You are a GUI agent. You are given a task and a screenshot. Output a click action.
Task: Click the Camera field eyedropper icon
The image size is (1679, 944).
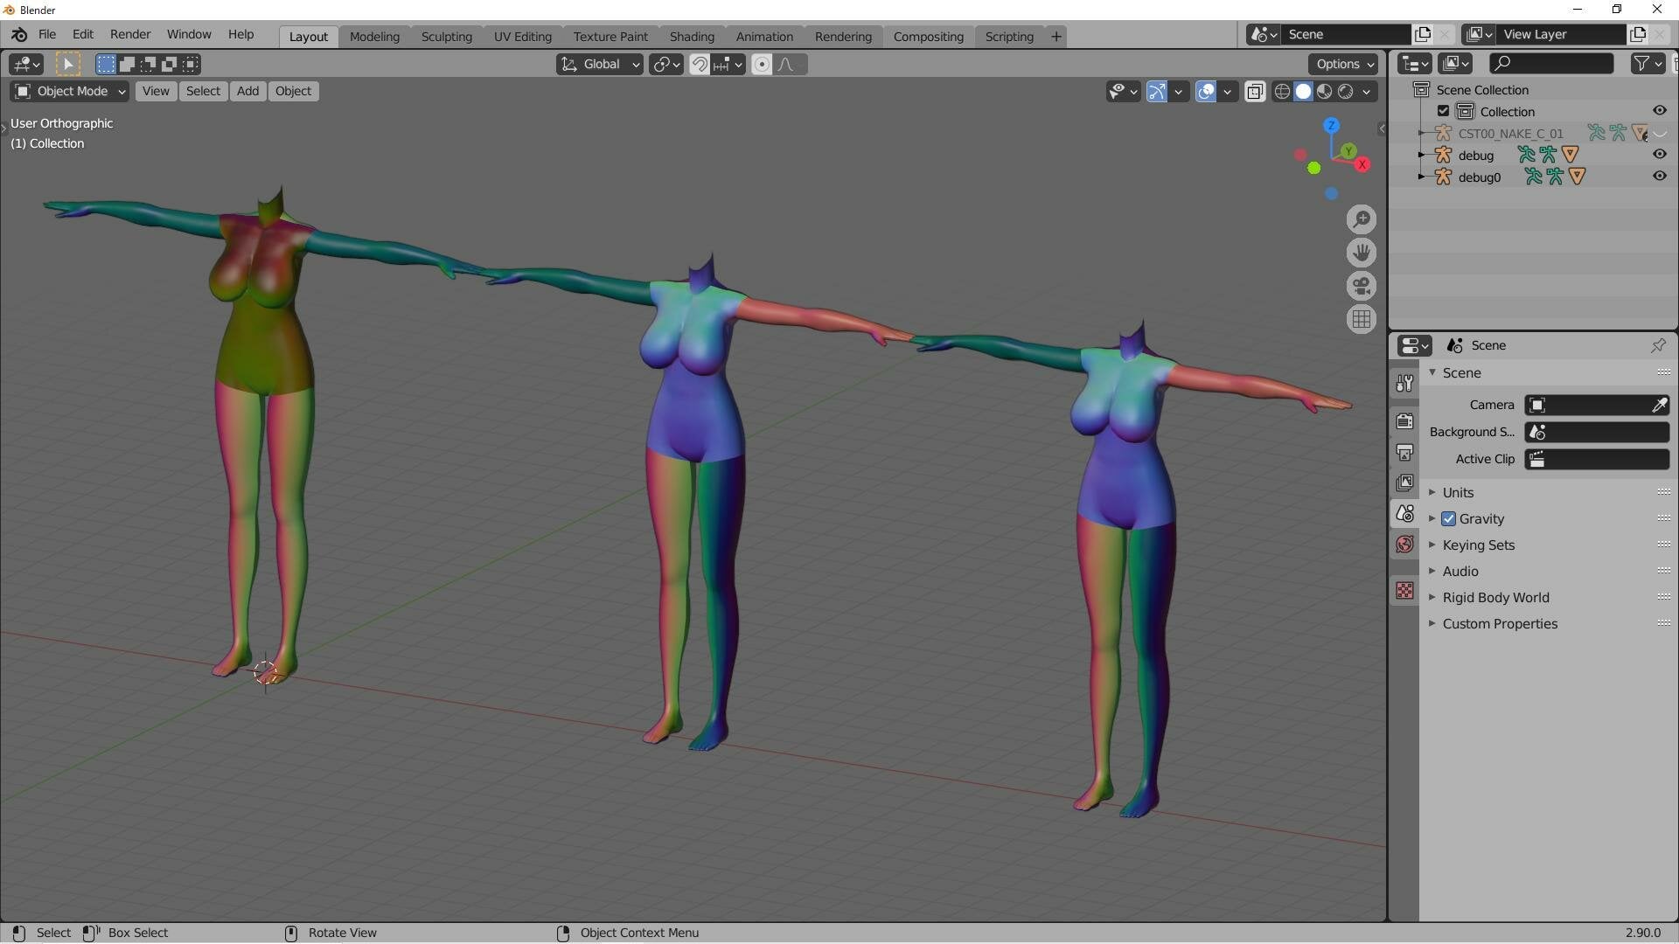click(1659, 405)
